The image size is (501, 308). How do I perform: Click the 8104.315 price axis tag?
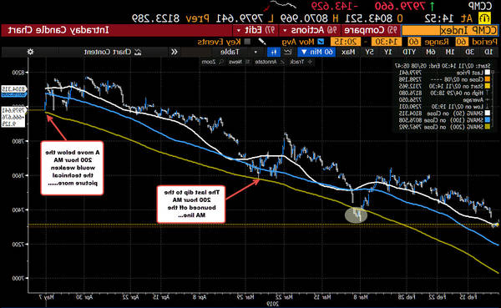tap(13, 89)
